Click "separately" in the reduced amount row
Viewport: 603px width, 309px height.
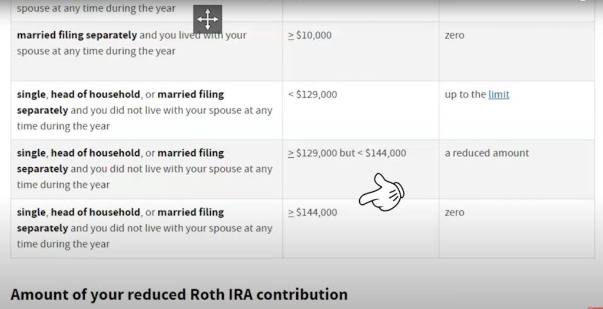click(42, 169)
